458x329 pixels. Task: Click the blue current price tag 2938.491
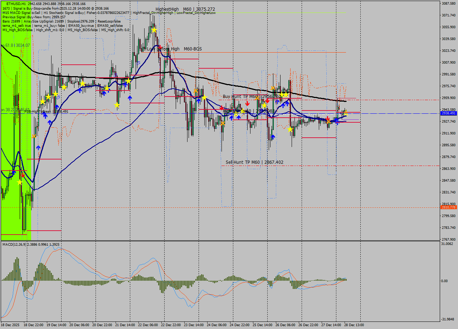tap(448, 113)
